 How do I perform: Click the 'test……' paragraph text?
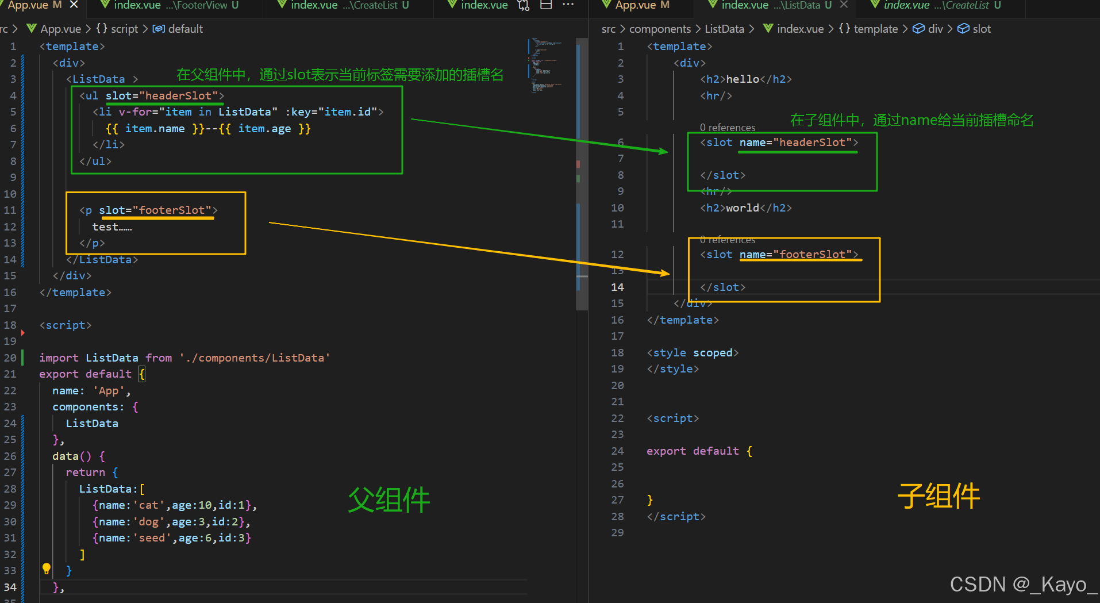(112, 226)
